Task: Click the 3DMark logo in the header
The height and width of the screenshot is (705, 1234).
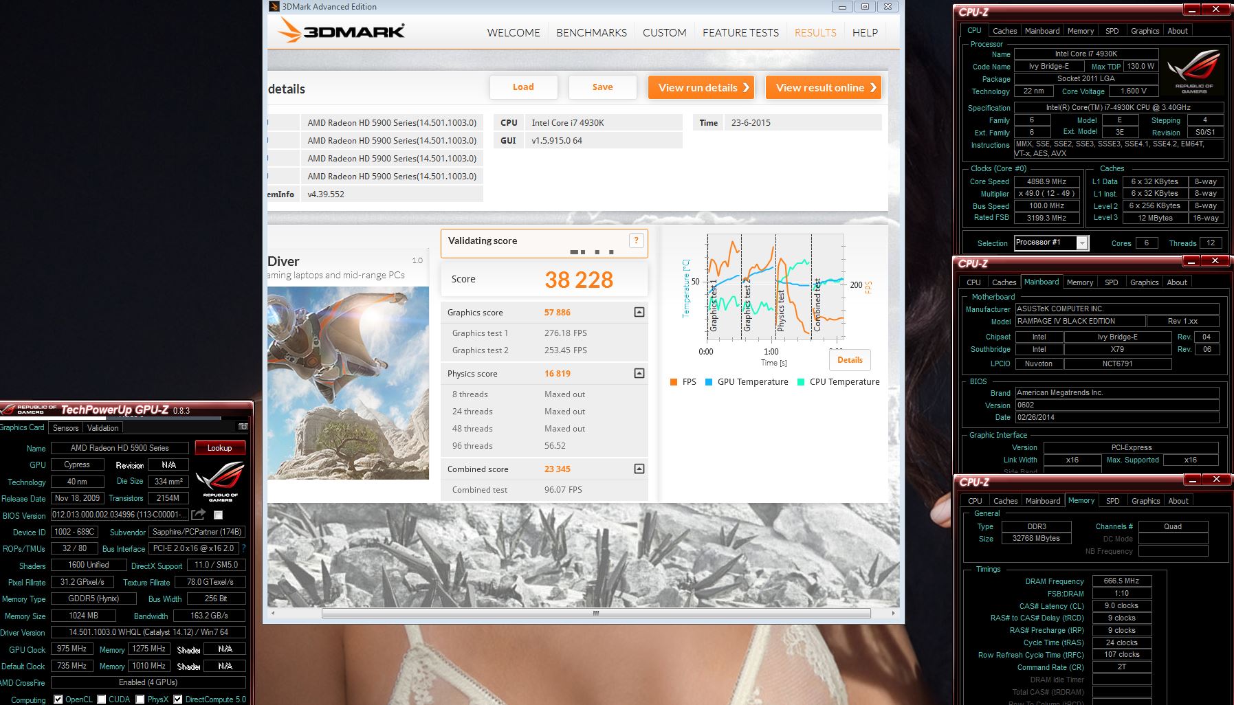Action: pos(341,30)
